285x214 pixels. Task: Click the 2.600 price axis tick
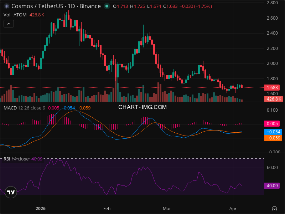(x=272, y=18)
